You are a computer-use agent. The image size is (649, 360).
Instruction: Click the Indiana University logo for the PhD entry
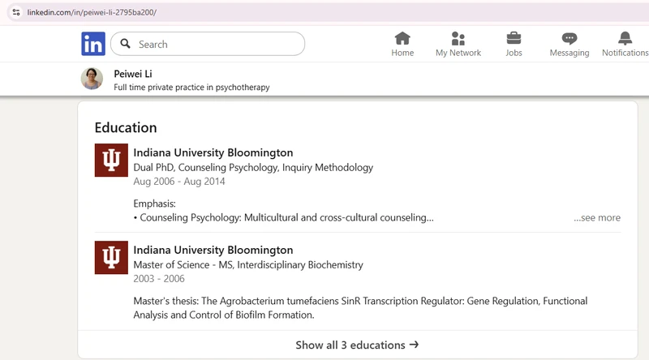pos(111,161)
